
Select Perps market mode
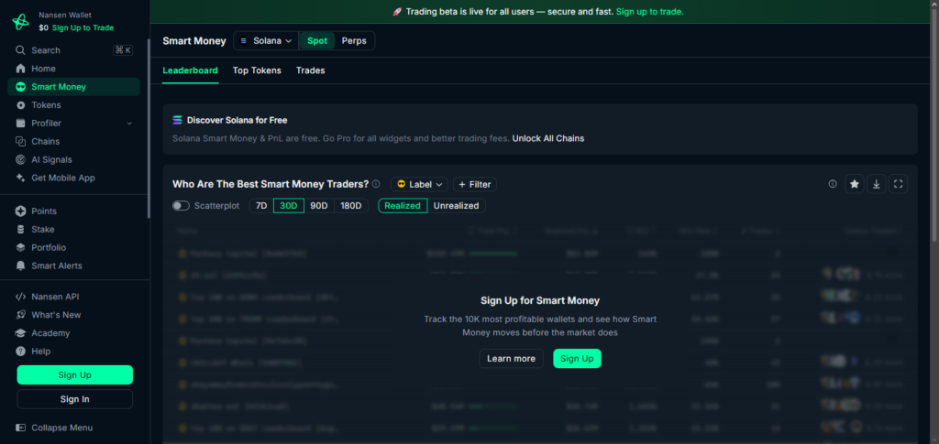(x=354, y=40)
